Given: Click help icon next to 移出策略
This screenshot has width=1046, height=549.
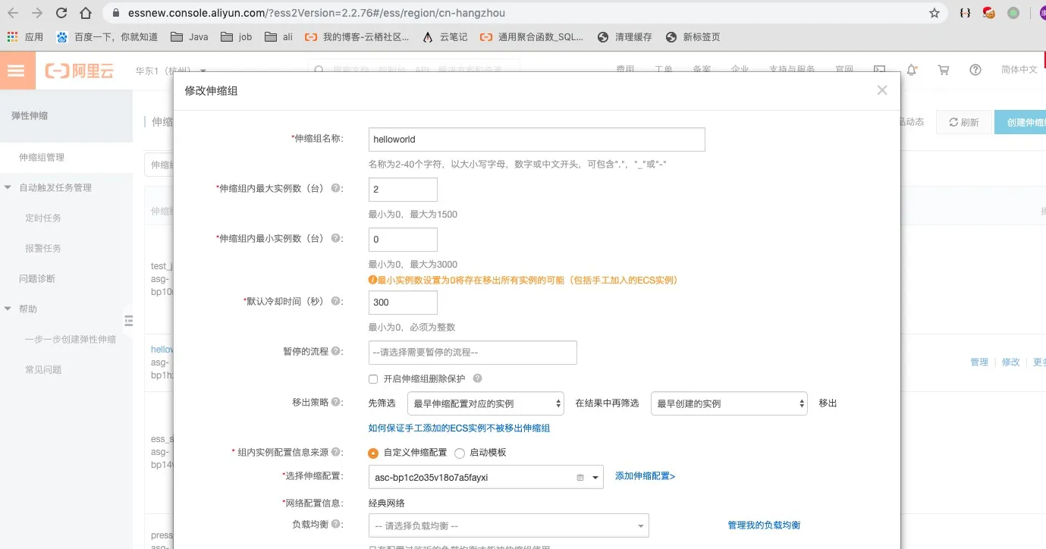Looking at the screenshot, I should (336, 403).
